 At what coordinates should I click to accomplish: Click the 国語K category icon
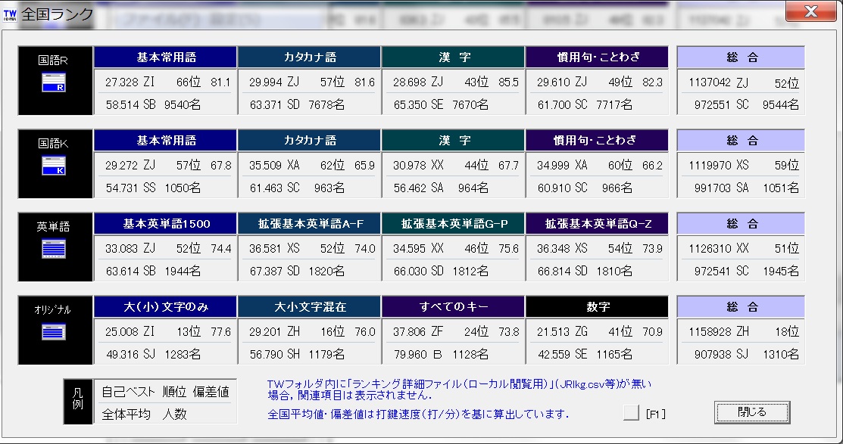click(54, 166)
